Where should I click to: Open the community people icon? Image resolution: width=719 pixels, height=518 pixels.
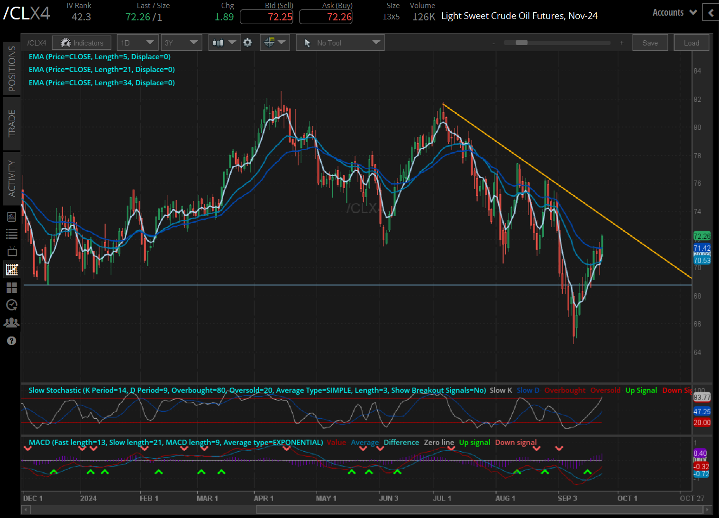[x=12, y=323]
